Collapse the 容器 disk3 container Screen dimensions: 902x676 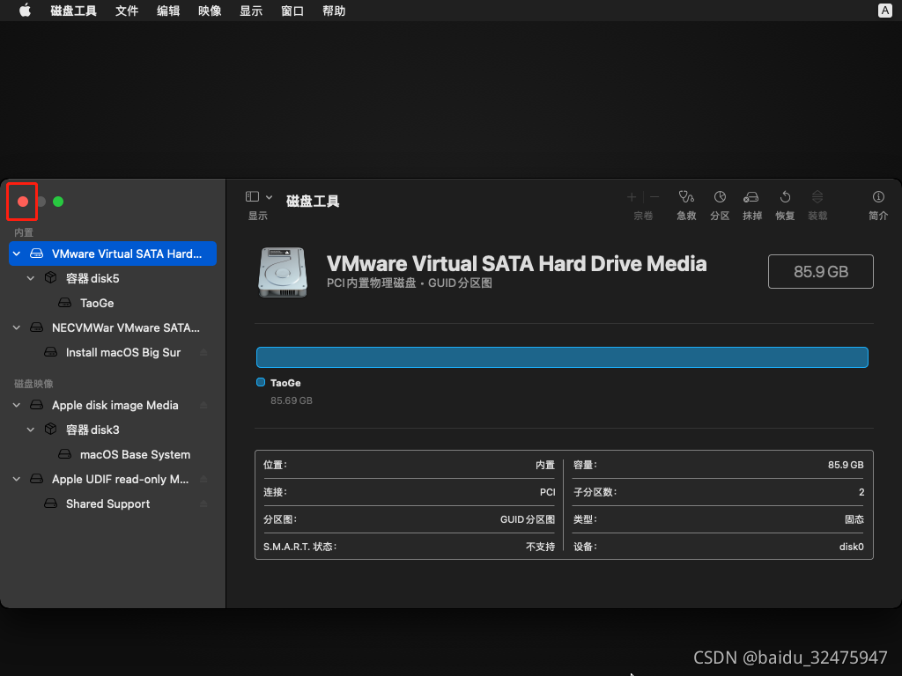(31, 430)
